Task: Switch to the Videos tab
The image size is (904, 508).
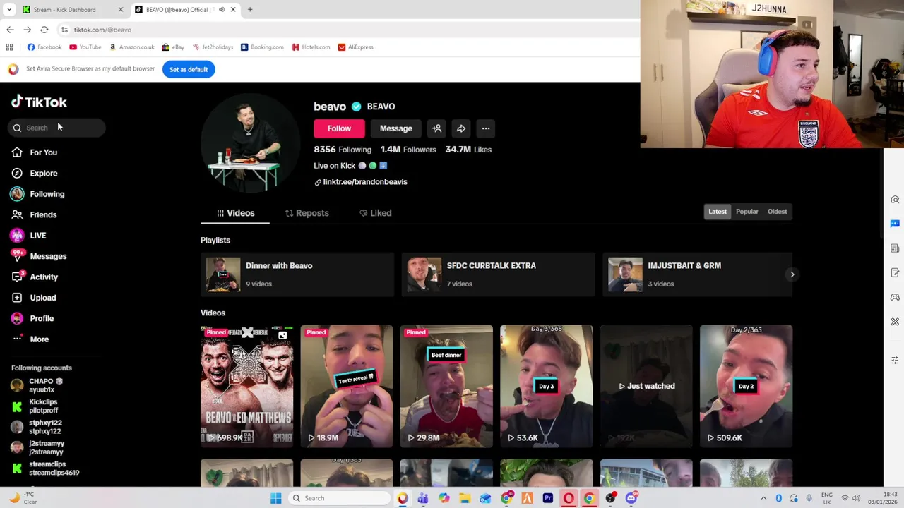Action: click(235, 213)
